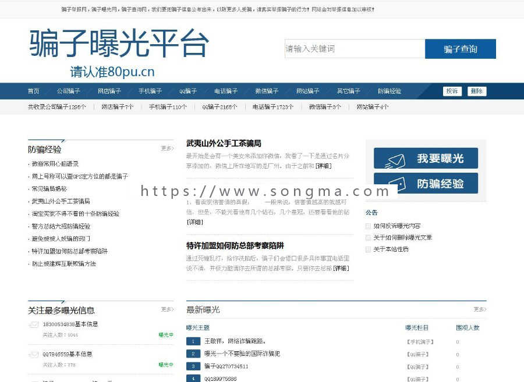The width and height of the screenshot is (524, 382).
Task: Open article about GPS定位 骗子
Action: (80, 176)
